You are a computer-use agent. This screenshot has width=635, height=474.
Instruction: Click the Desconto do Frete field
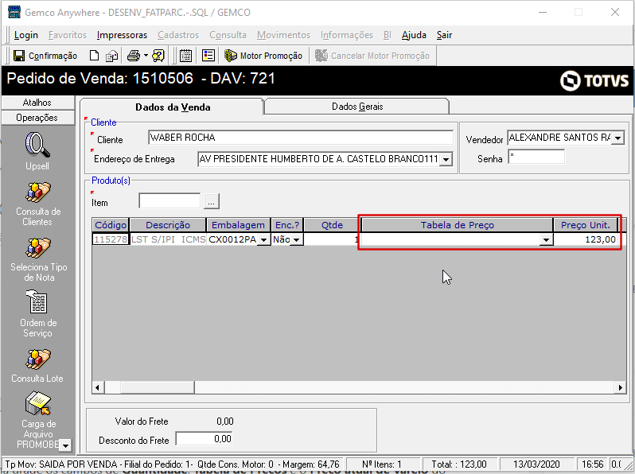[204, 439]
